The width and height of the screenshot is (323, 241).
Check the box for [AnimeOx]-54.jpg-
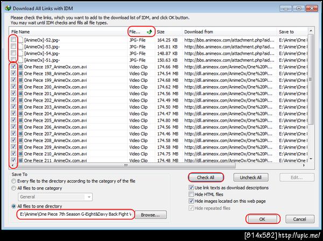(13, 53)
